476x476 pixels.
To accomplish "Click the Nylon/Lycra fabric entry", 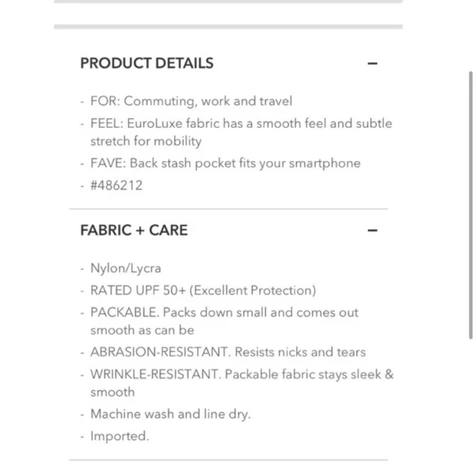I will point(126,268).
